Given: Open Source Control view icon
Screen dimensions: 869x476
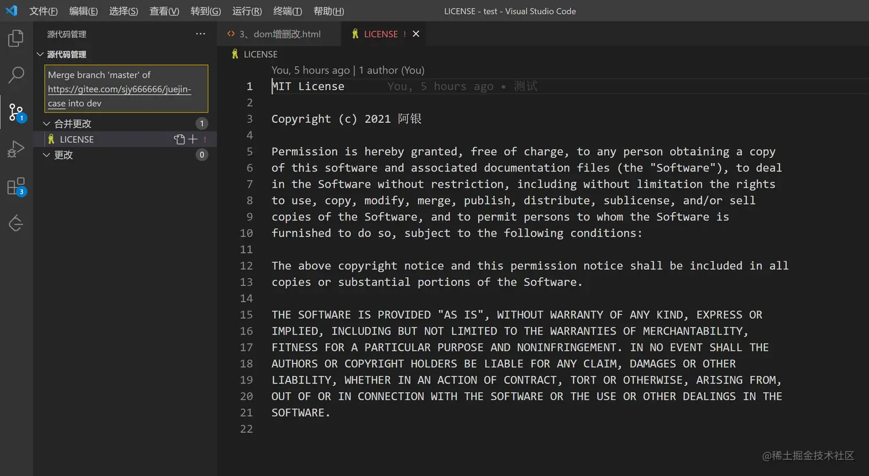Looking at the screenshot, I should click(x=16, y=112).
